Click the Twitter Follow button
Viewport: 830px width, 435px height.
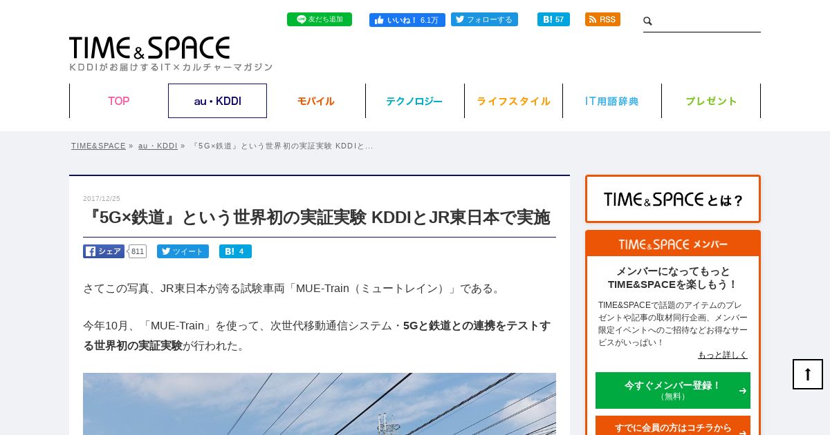(484, 19)
